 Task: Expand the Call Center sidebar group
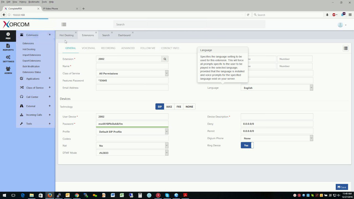pos(50,97)
